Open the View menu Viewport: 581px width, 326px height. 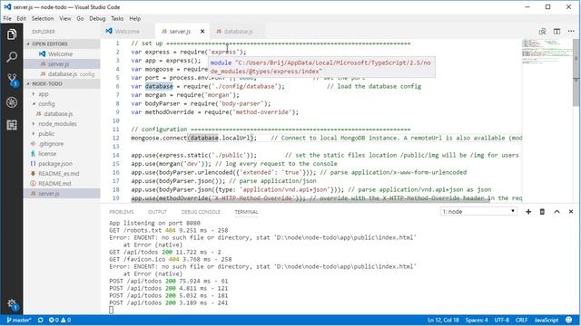(x=64, y=18)
